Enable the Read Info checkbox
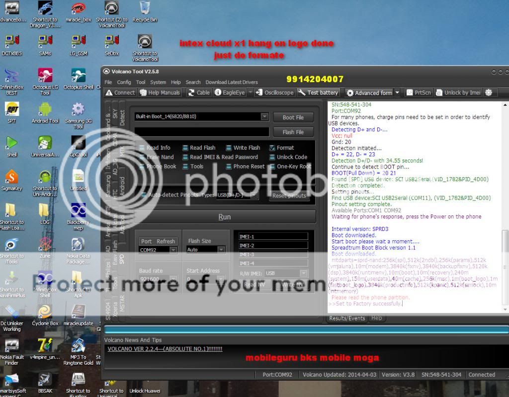 tap(142, 148)
